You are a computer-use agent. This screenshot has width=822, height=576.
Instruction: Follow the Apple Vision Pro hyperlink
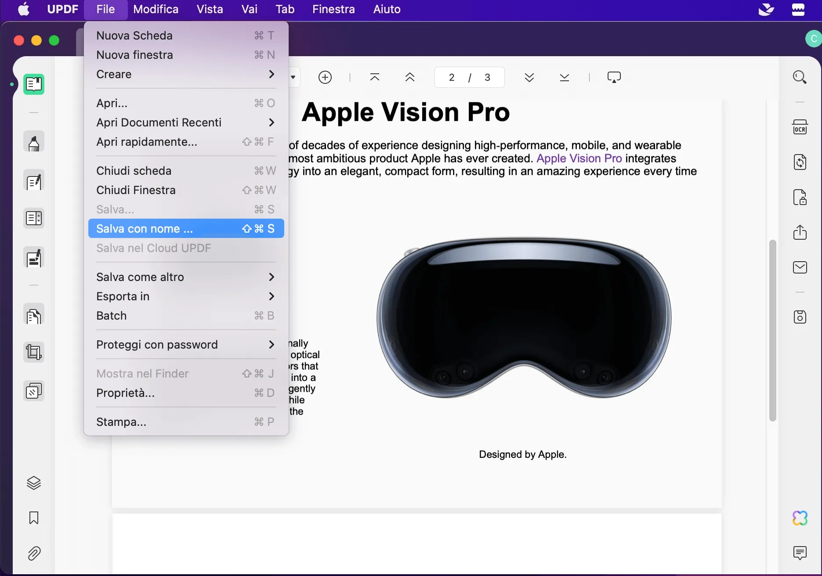coord(579,158)
